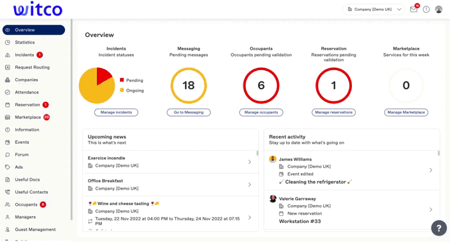Click the Occupants red badge showing 6
Image resolution: width=450 pixels, height=242 pixels.
[43, 204]
